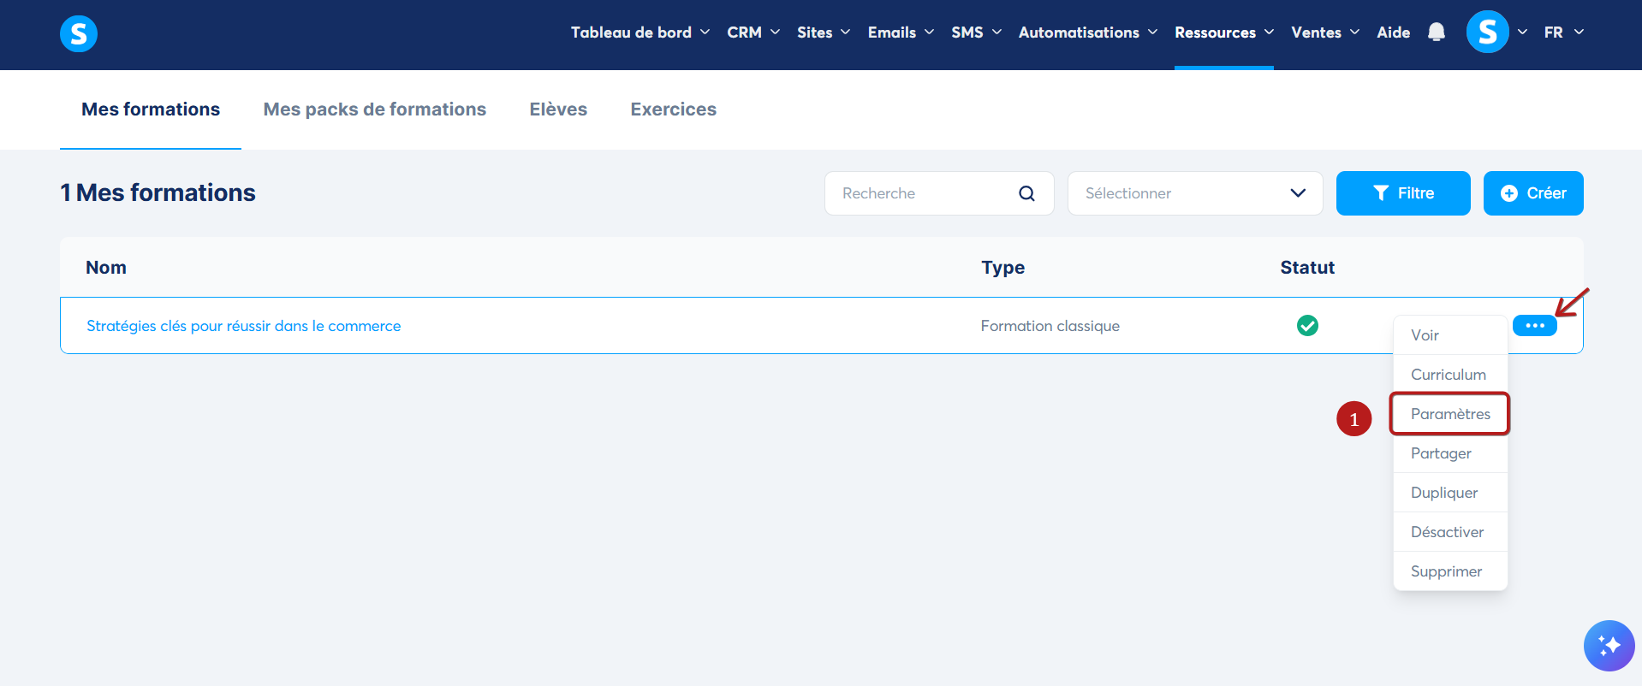Click the Systeme.io logo at top left
The width and height of the screenshot is (1642, 686).
pyautogui.click(x=79, y=34)
